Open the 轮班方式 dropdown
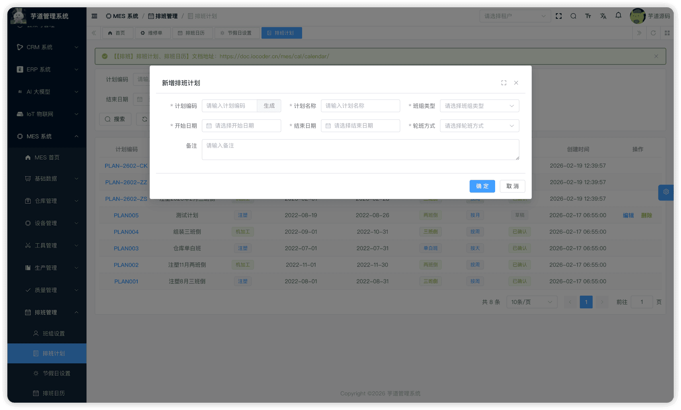Viewport: 681px width, 410px height. tap(479, 126)
